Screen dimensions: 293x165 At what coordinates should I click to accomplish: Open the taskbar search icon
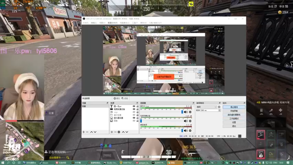click(8, 163)
